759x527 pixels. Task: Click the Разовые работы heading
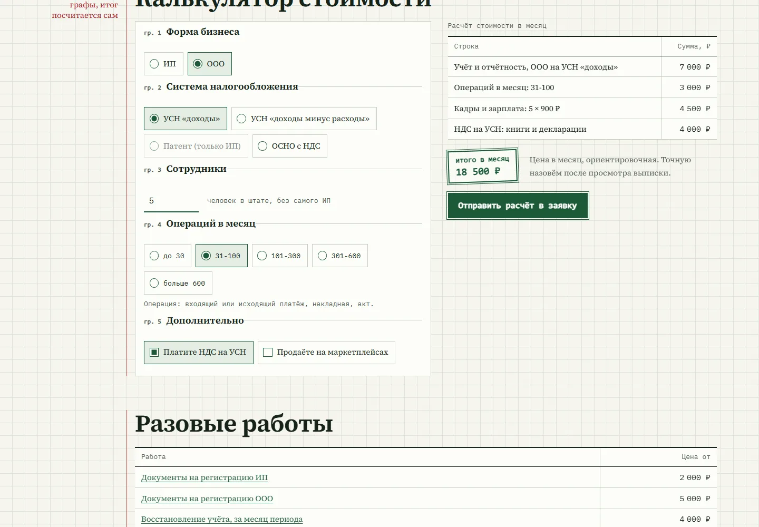tap(234, 424)
